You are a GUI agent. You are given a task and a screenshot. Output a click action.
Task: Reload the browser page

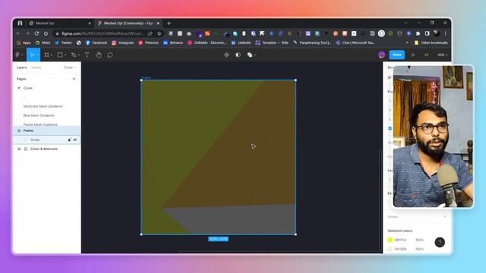[x=36, y=33]
